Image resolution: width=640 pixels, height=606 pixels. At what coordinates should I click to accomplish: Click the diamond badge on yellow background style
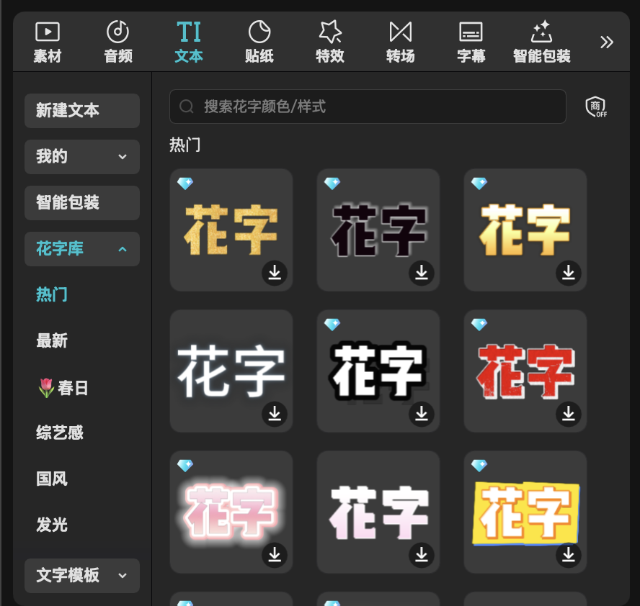point(479,466)
